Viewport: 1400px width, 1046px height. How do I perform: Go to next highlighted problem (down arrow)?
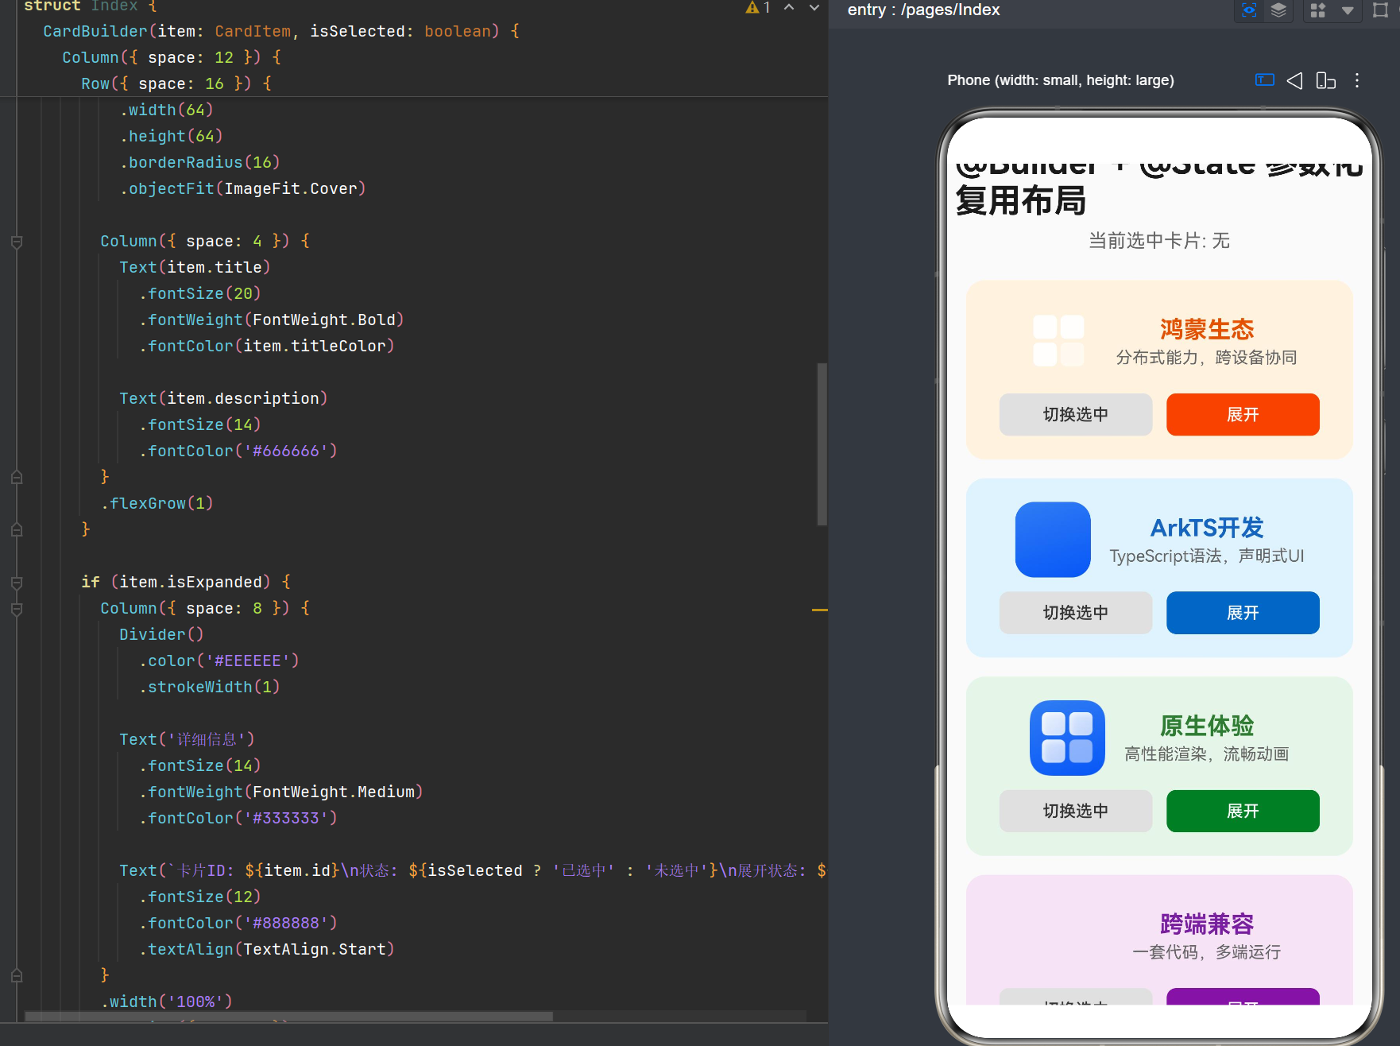(814, 8)
